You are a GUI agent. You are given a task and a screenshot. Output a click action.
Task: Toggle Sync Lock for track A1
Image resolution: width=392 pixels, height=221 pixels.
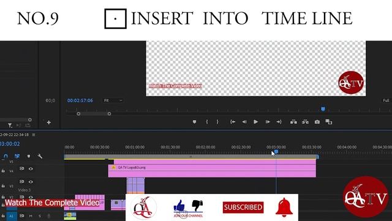click(x=22, y=215)
